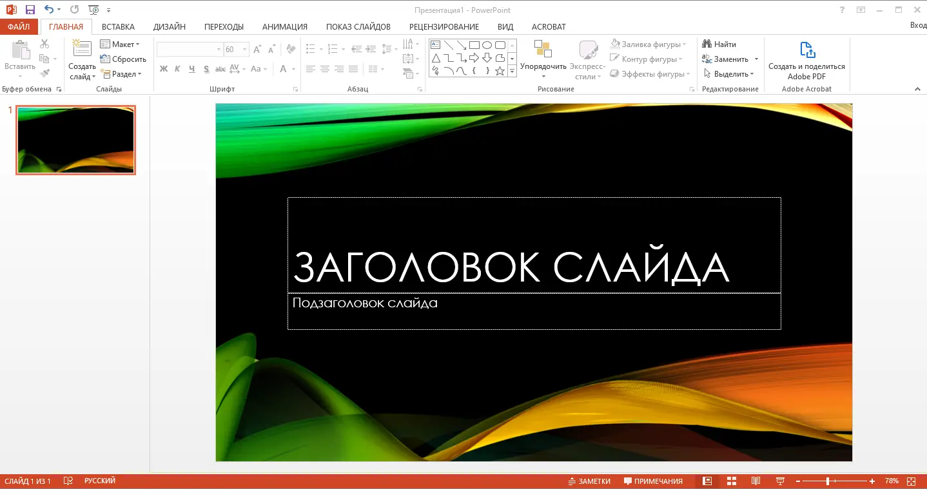This screenshot has height=489, width=927.
Task: Select slide 1 thumbnail in panel
Action: (x=76, y=140)
